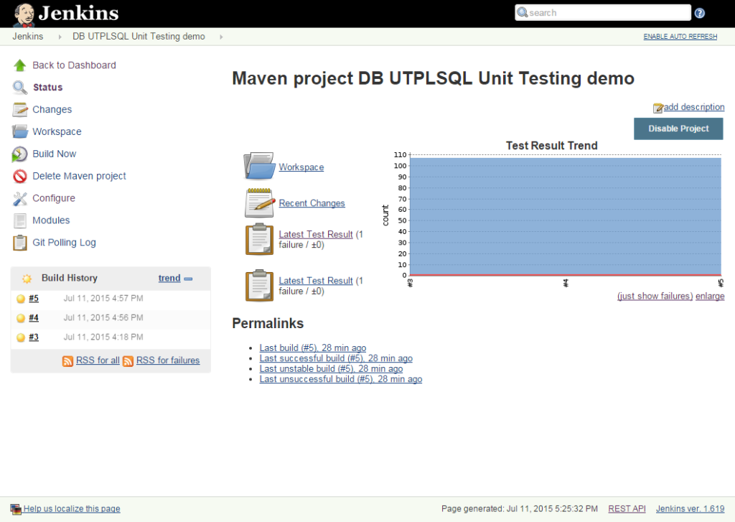Click the enlarge chart link
Viewport: 735px width, 522px height.
(x=710, y=296)
